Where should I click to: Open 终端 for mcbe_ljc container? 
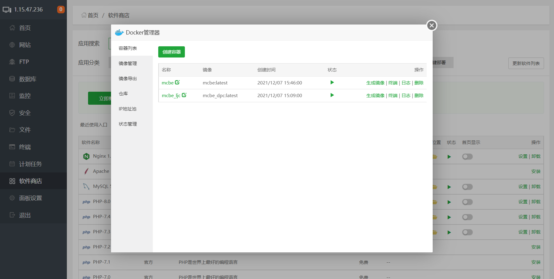393,95
